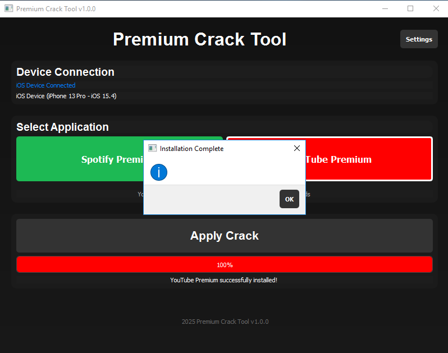Click the 'Installation Complete' dialog title text

pyautogui.click(x=191, y=149)
